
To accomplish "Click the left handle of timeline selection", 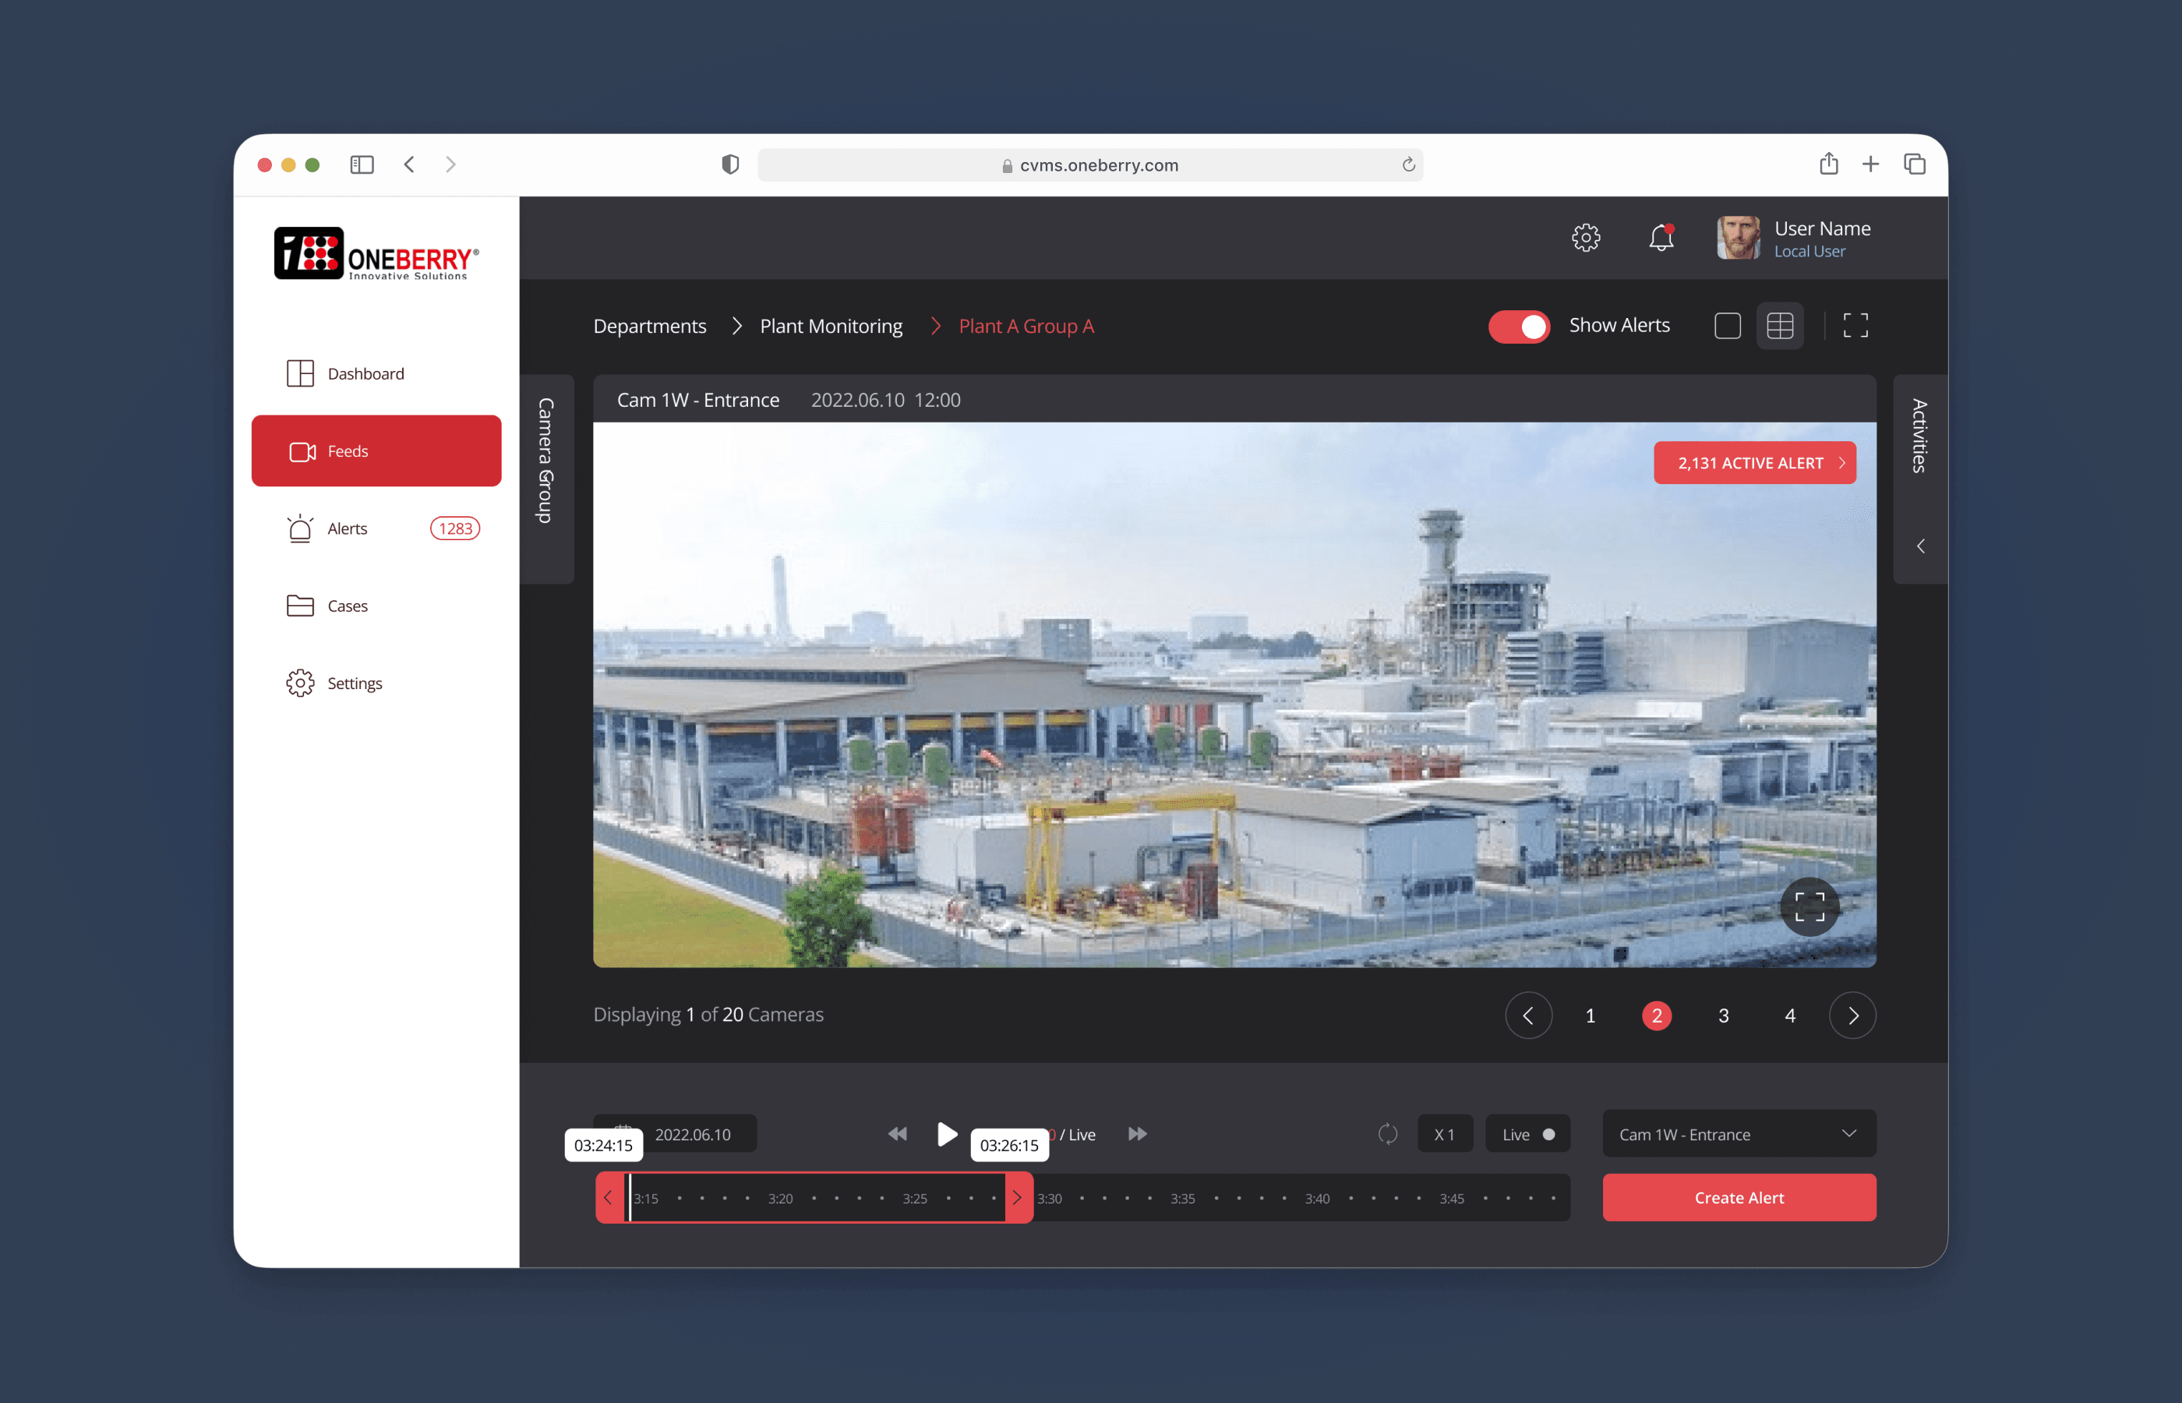I will 609,1198.
